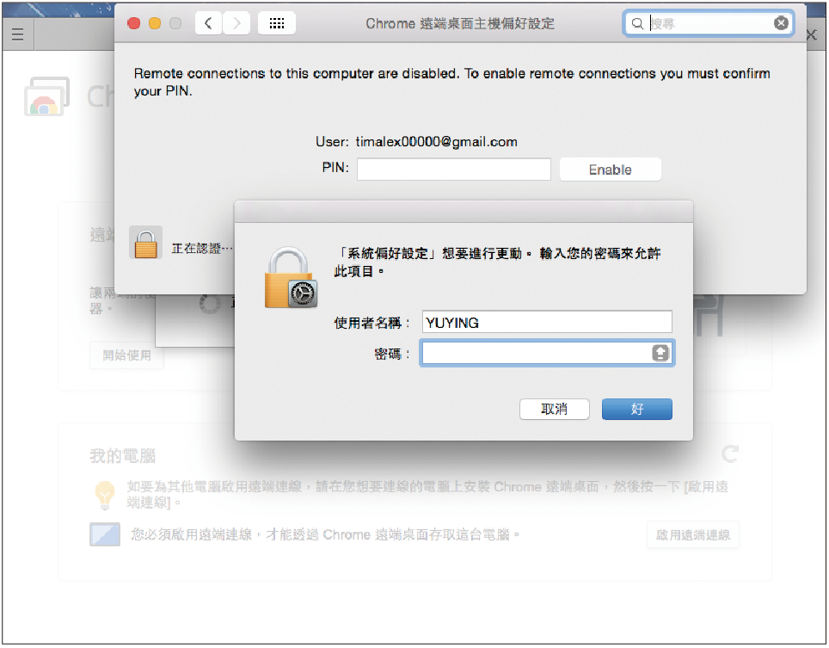
Task: Clear the search field with X icon
Action: pyautogui.click(x=781, y=22)
